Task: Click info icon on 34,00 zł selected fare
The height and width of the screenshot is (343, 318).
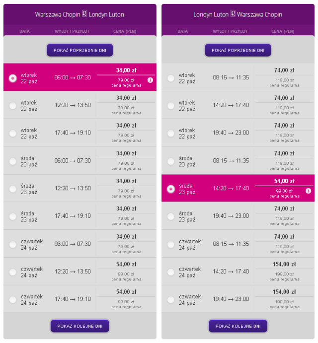Action: (x=150, y=80)
